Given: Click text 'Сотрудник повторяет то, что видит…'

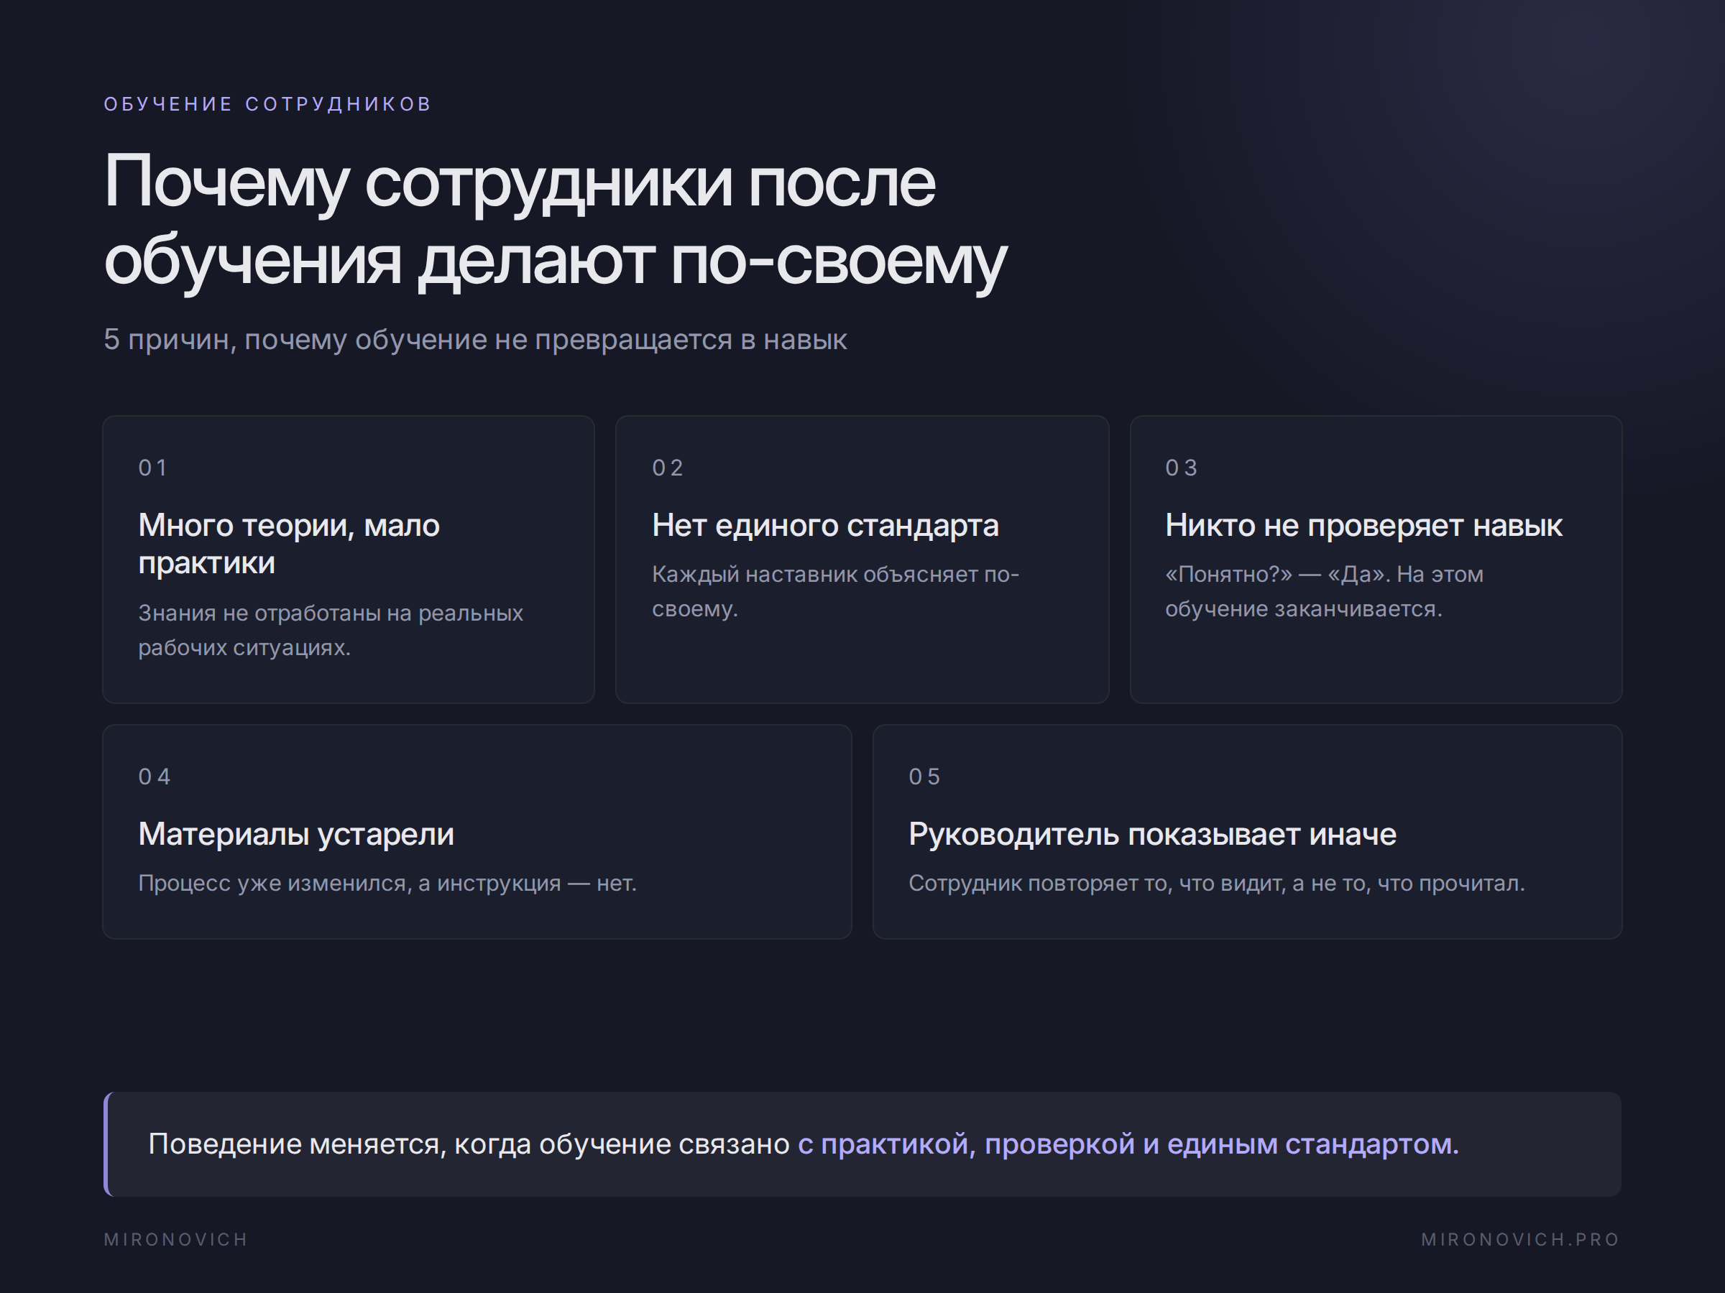Looking at the screenshot, I should pyautogui.click(x=1216, y=884).
